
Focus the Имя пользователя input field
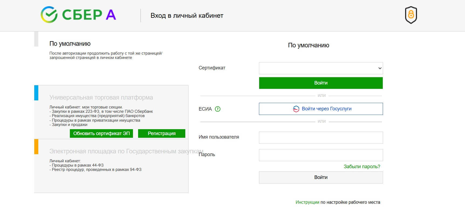(x=321, y=138)
